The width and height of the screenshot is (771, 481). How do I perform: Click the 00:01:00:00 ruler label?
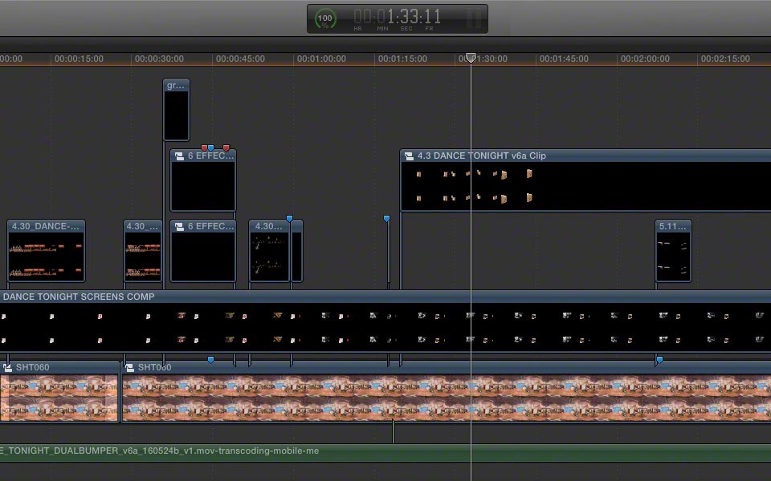pos(321,59)
